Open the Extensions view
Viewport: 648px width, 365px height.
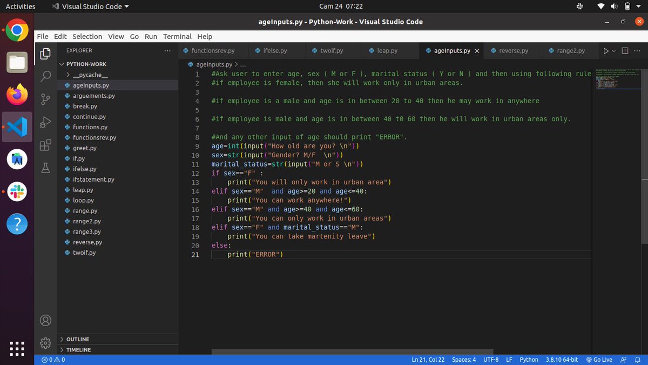[x=46, y=145]
